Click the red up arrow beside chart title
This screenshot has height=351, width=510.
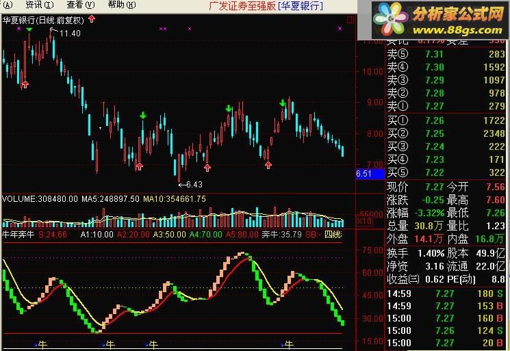click(x=92, y=19)
